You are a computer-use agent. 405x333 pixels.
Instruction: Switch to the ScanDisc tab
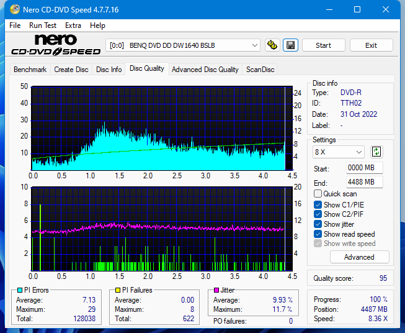coord(260,70)
